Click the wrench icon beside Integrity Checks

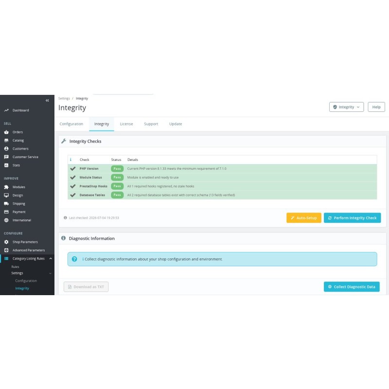(x=64, y=141)
